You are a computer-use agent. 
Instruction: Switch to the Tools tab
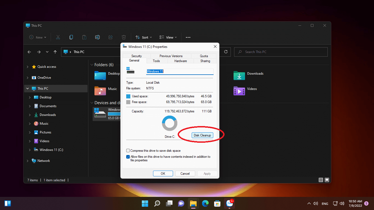pyautogui.click(x=156, y=61)
